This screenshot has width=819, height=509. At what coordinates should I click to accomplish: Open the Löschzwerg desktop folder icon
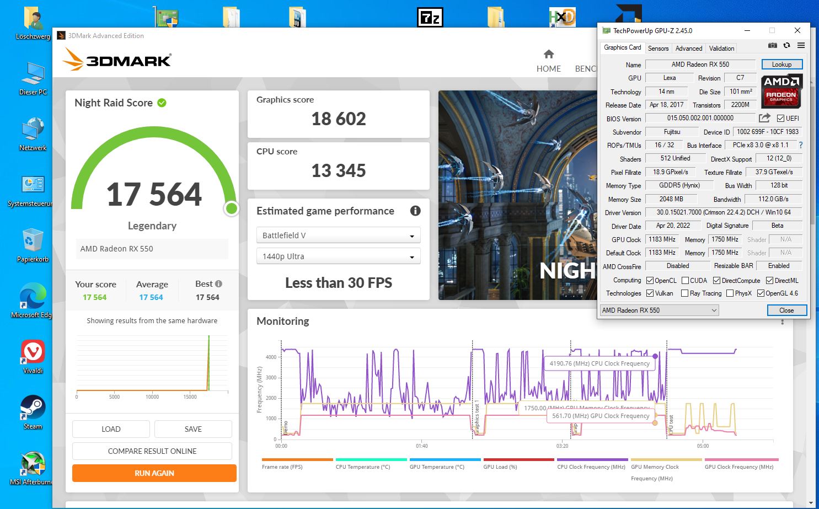[33, 23]
